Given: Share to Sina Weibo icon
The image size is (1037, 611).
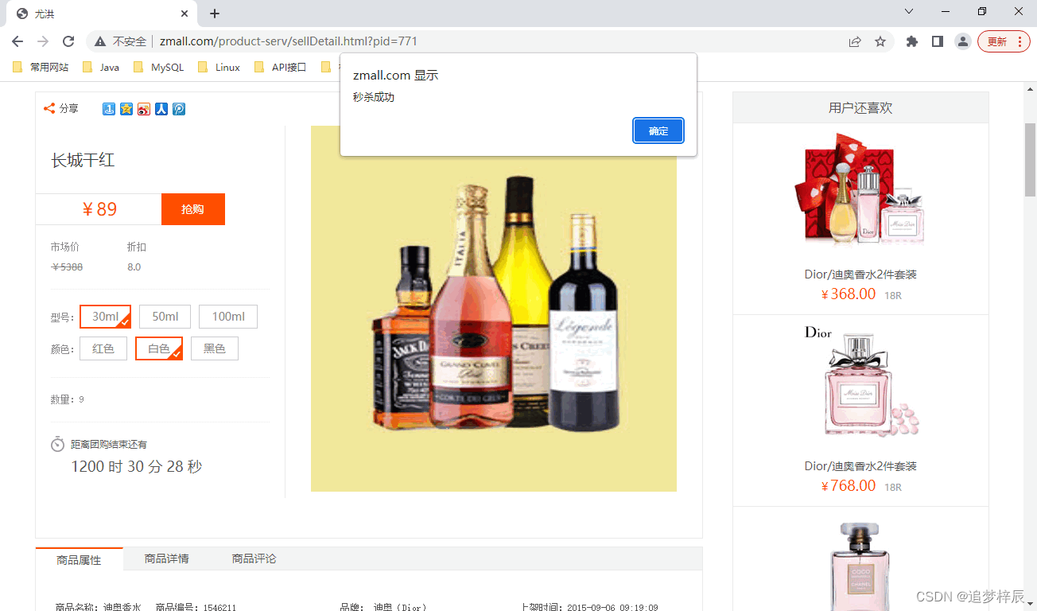Looking at the screenshot, I should pos(144,109).
